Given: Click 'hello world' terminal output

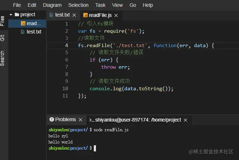Looking at the screenshot, I should 60,142.
